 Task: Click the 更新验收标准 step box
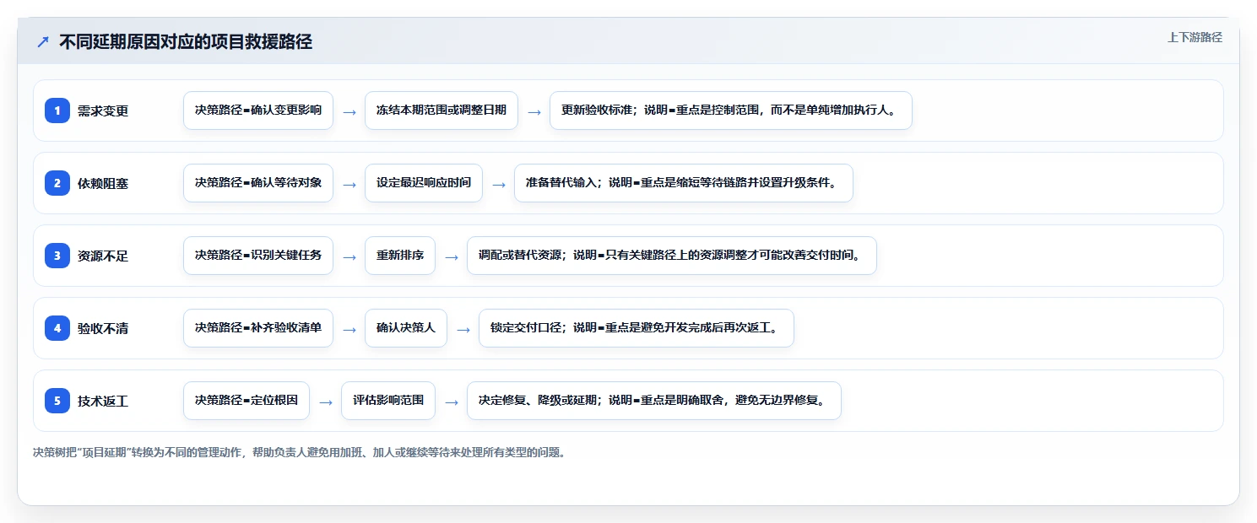point(731,111)
